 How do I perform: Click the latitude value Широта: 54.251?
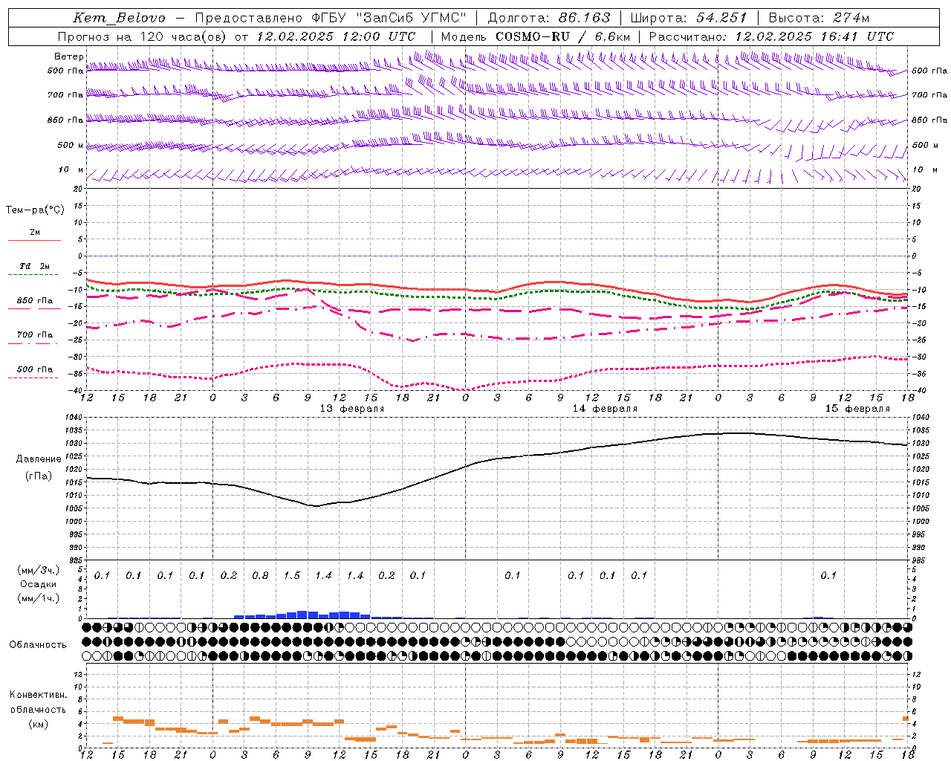(x=688, y=18)
